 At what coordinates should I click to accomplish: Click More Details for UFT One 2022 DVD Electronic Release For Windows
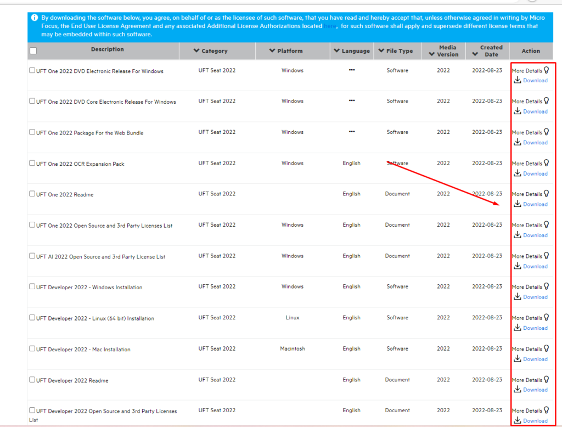527,71
